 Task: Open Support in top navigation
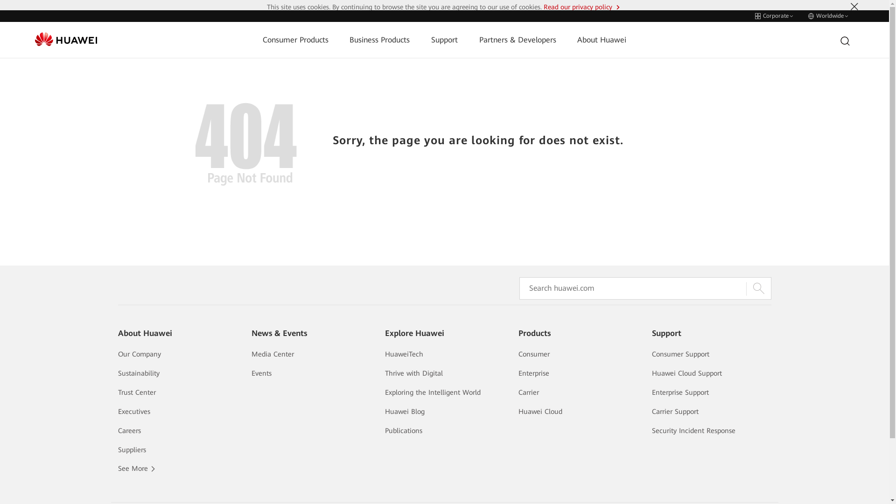444,40
